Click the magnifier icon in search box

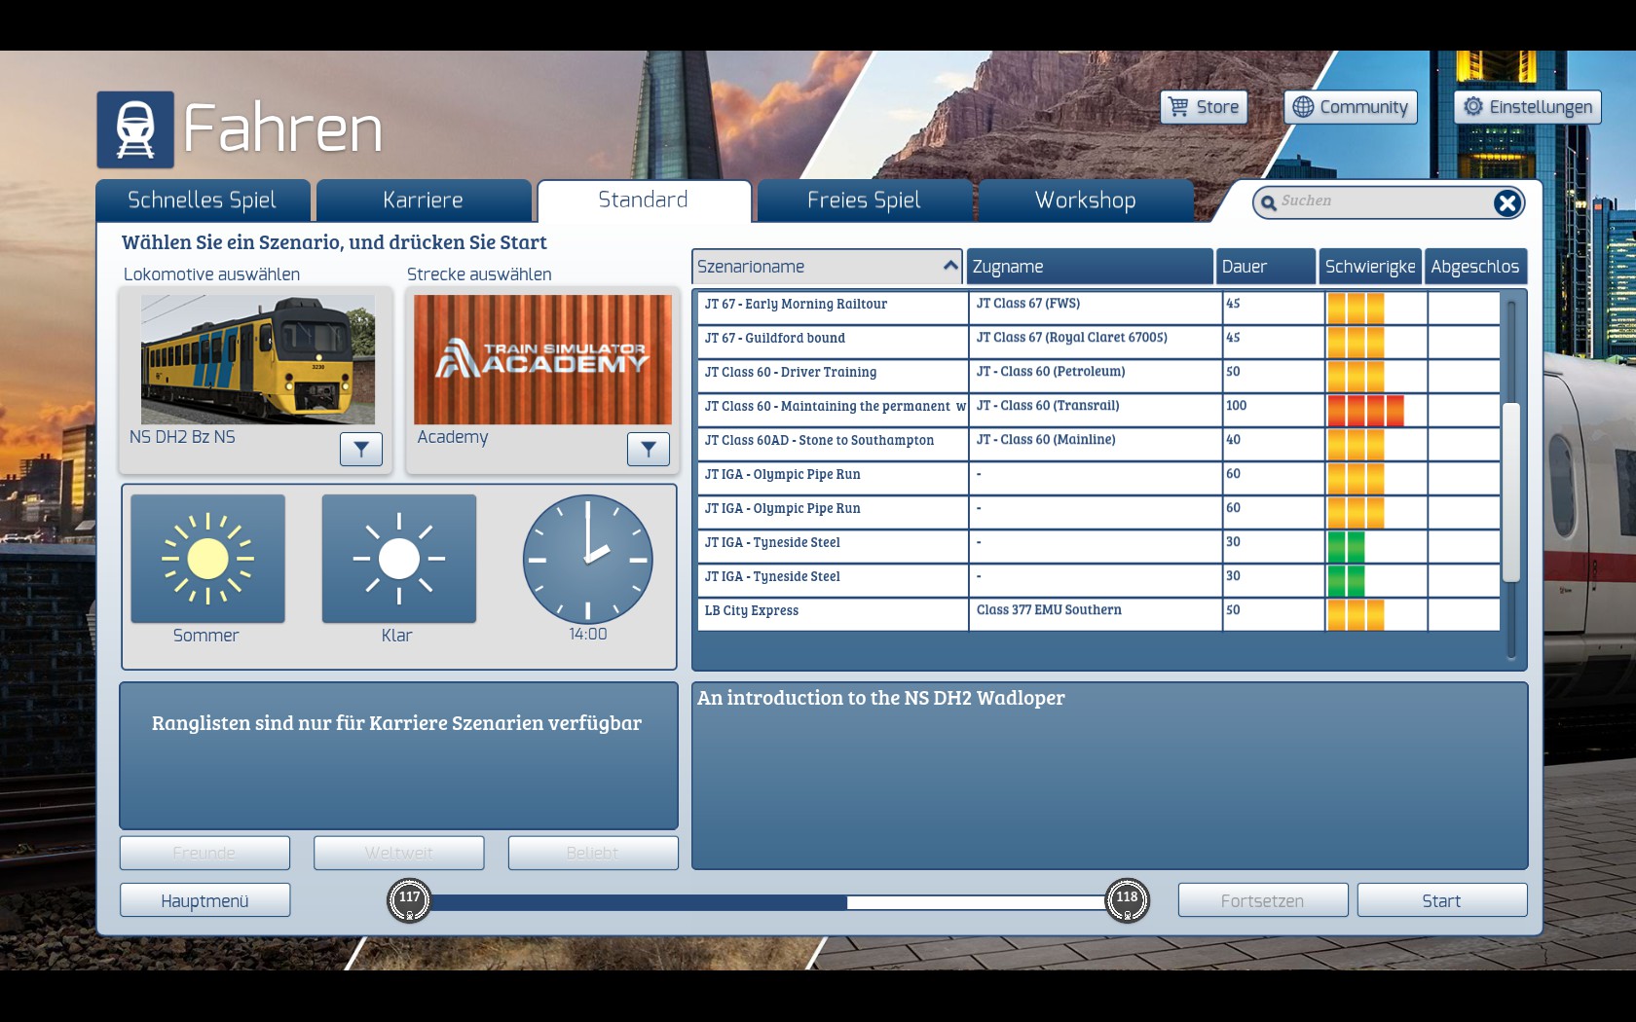[1268, 202]
